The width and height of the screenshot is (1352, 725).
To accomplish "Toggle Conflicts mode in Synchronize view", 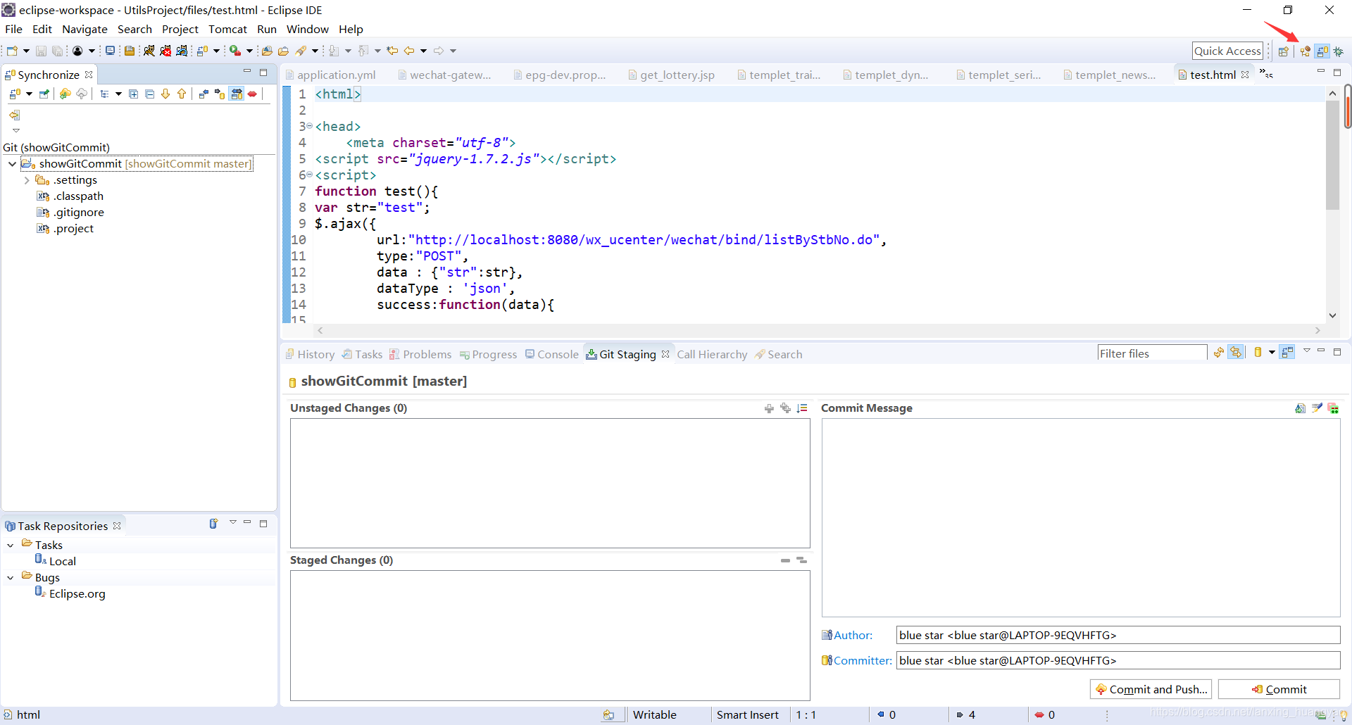I will pos(252,94).
